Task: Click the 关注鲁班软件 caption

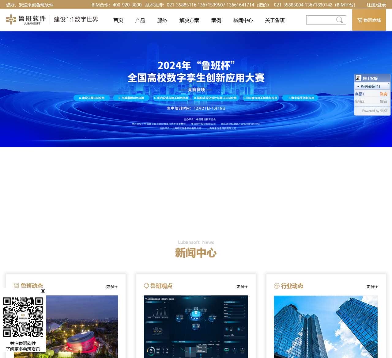Action: pyautogui.click(x=23, y=343)
